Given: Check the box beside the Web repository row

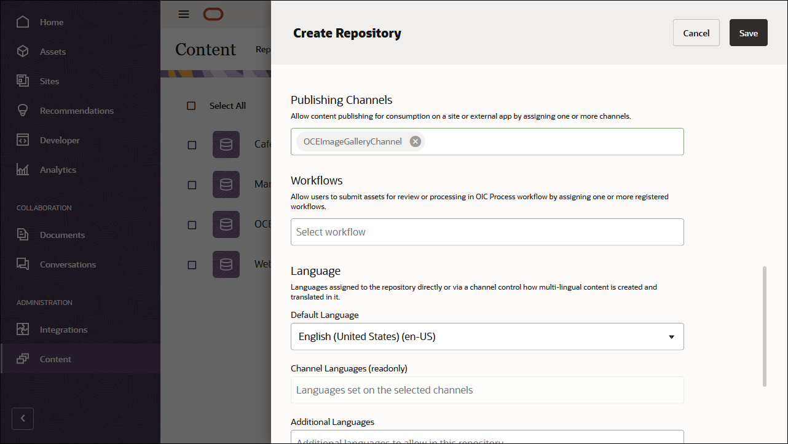Looking at the screenshot, I should pos(191,264).
